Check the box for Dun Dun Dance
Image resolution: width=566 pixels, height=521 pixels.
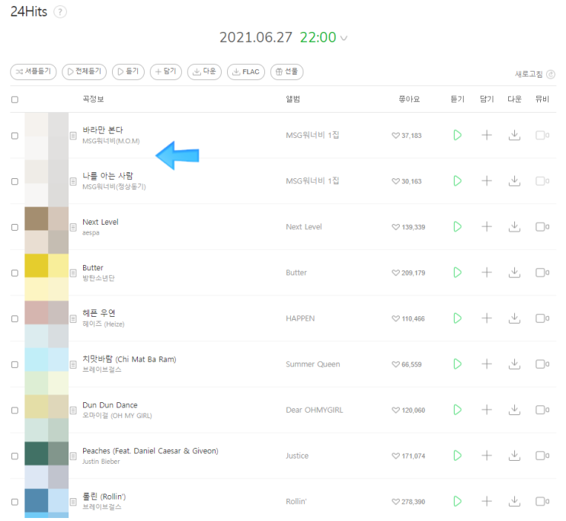coord(14,411)
